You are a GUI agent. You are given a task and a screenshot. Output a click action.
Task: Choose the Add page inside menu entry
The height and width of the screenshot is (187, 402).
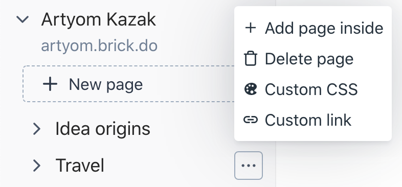click(x=313, y=28)
